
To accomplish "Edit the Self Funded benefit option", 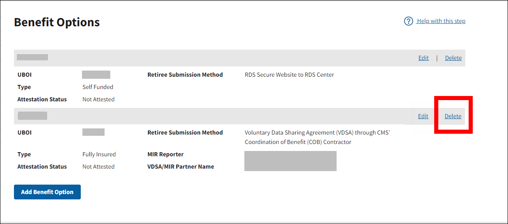I will [x=424, y=58].
